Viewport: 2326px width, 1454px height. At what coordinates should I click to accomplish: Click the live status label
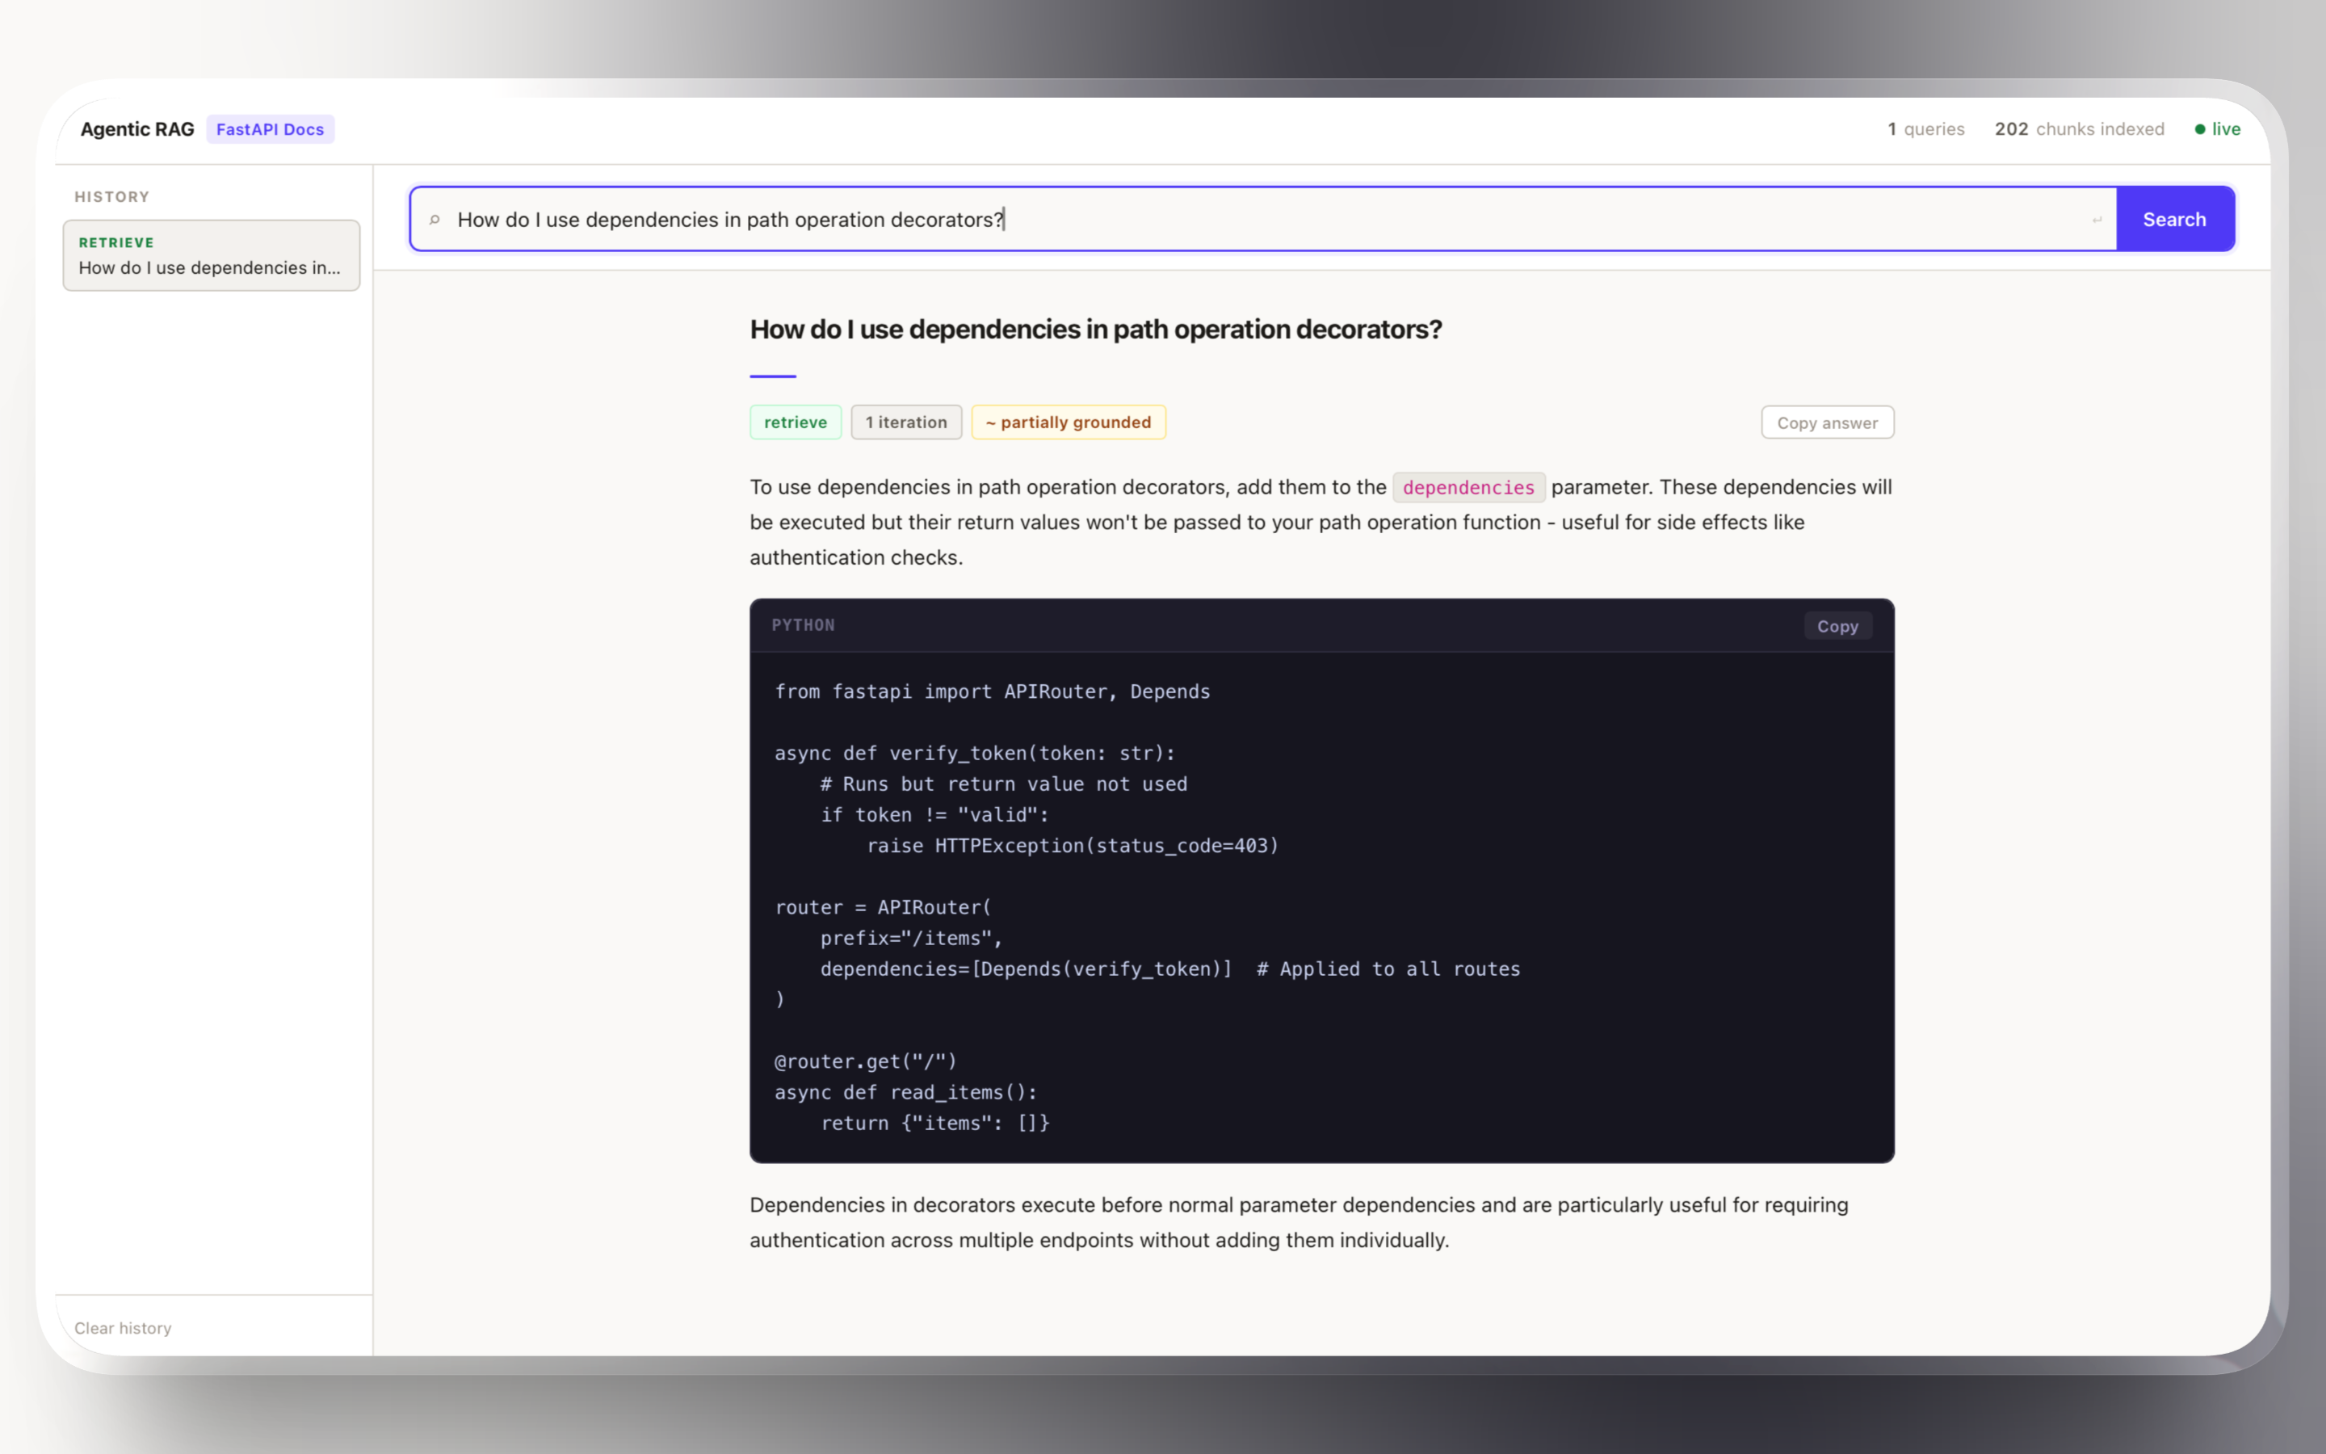tap(2225, 129)
